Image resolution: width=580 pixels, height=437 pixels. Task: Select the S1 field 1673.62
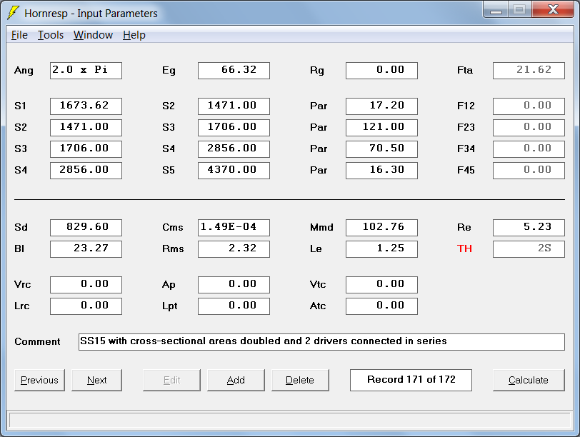(86, 106)
